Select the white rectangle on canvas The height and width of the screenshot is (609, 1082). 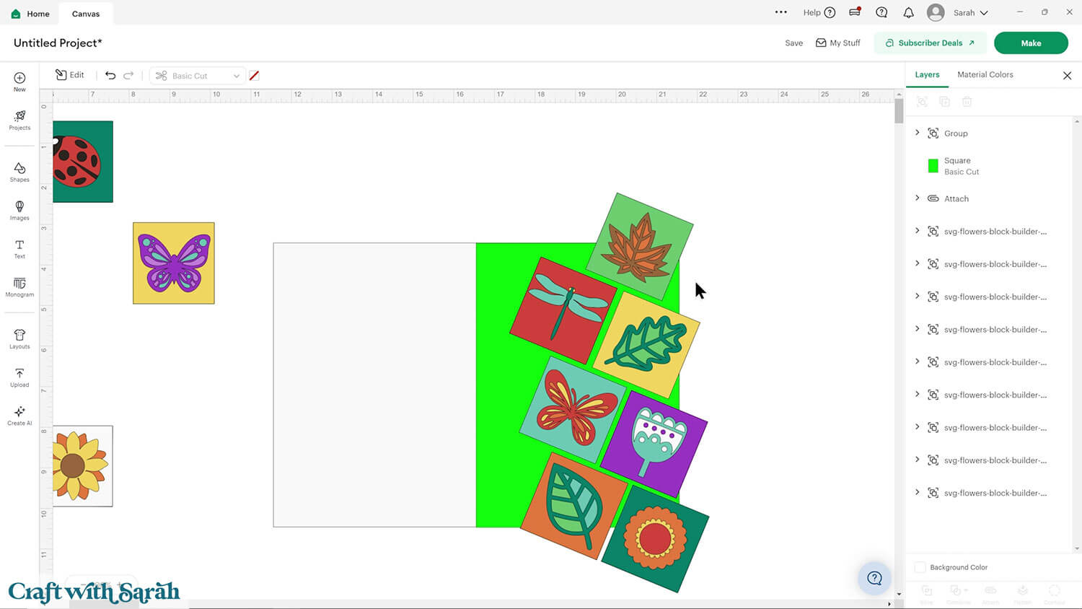tap(374, 385)
